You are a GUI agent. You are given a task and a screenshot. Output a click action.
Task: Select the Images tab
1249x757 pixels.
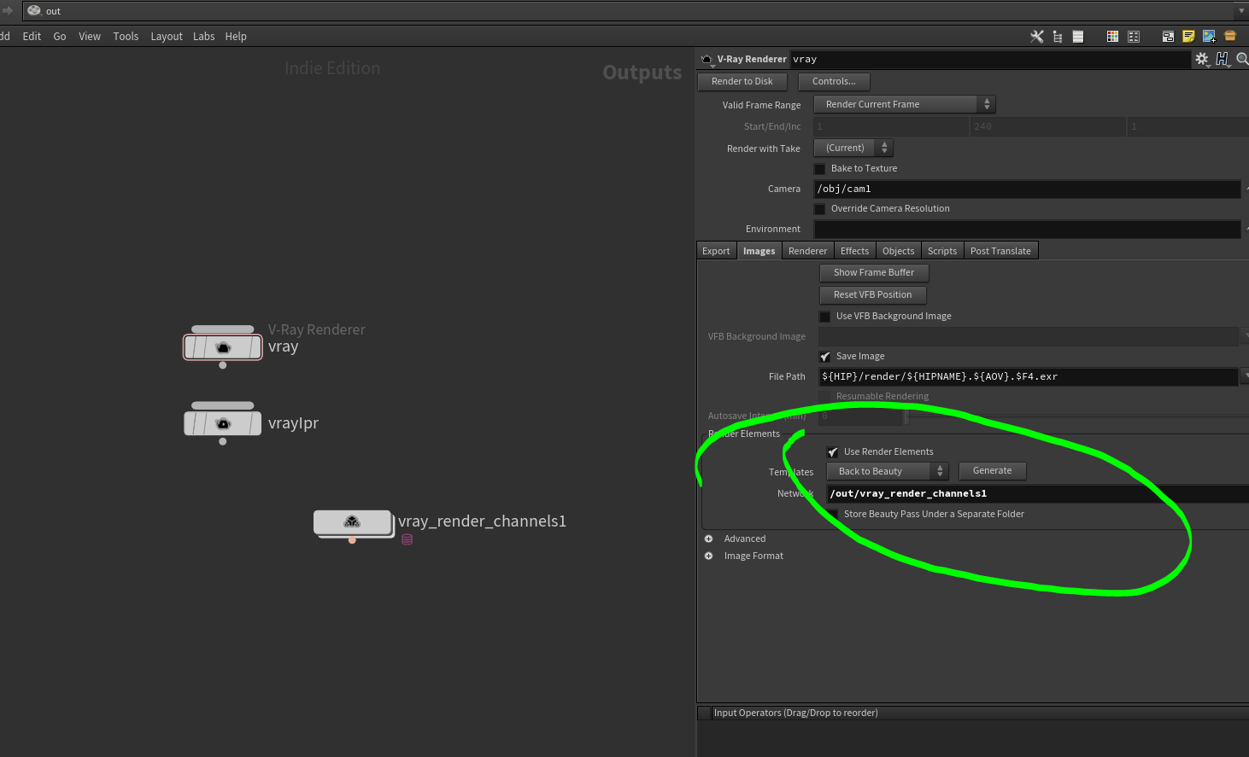(x=759, y=251)
